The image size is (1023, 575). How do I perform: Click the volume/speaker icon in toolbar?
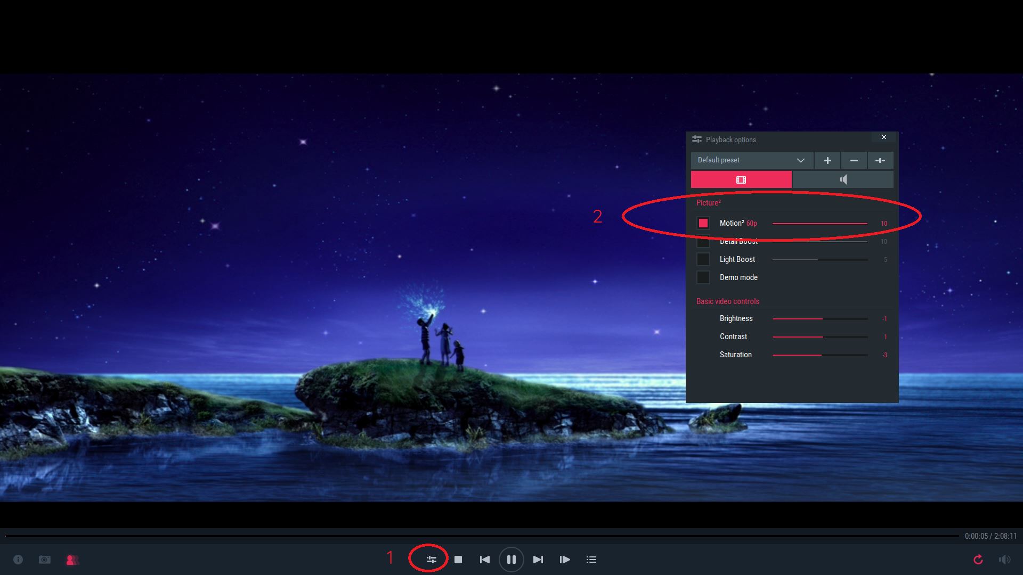[x=1005, y=559]
